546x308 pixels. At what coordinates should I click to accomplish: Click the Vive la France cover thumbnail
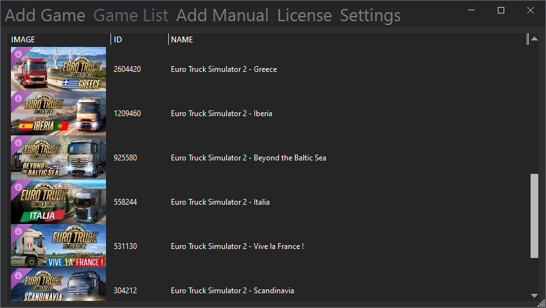(58, 246)
